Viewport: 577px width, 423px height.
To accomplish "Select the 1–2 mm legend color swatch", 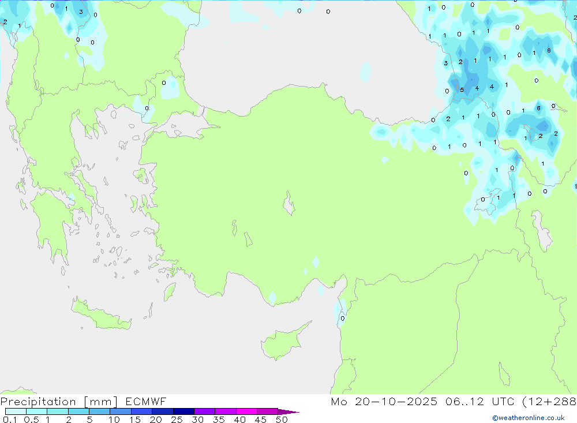I will coord(58,411).
